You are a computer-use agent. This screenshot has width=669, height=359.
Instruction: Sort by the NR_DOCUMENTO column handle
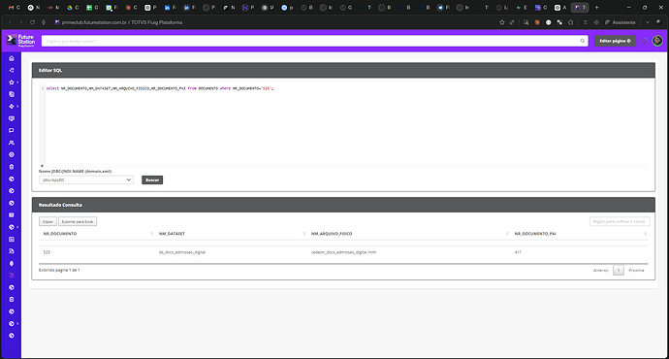[152, 234]
